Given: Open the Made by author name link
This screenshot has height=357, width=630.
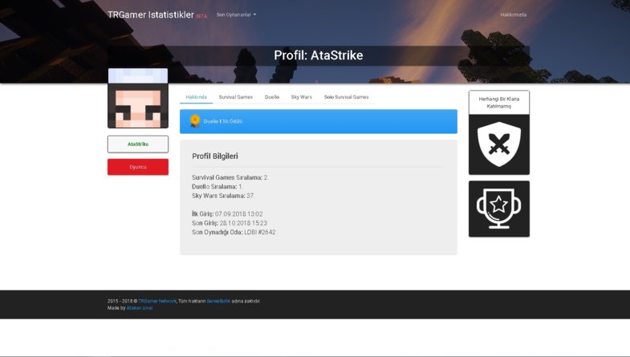Looking at the screenshot, I should 140,308.
